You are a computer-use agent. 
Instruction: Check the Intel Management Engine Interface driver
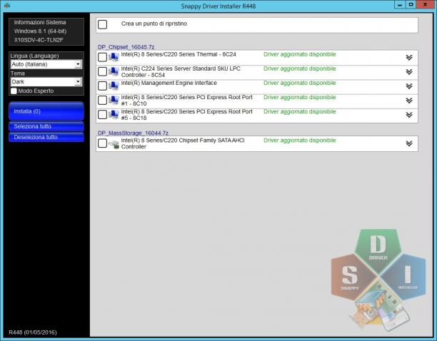[102, 86]
